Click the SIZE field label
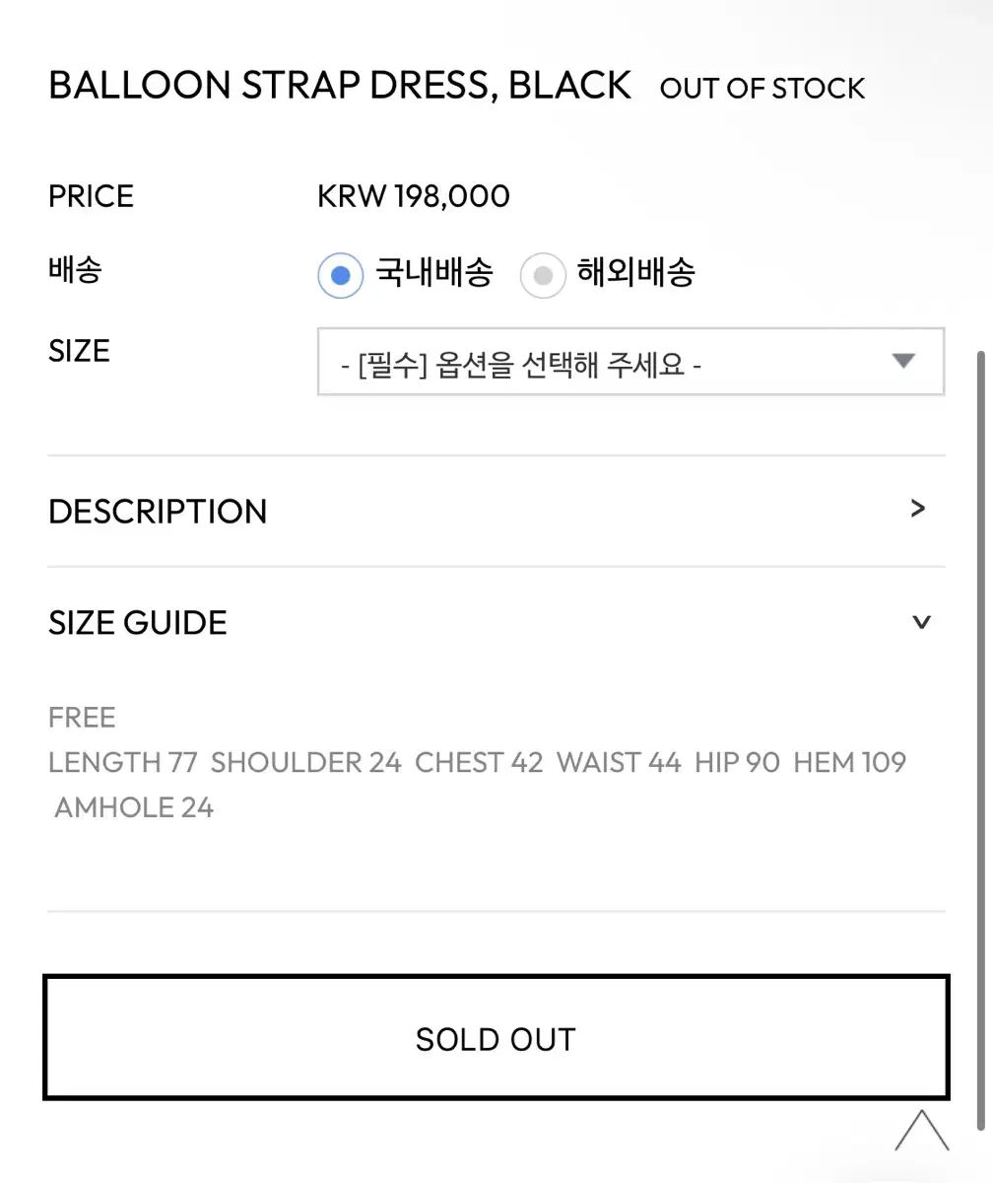This screenshot has height=1183, width=993. [79, 351]
